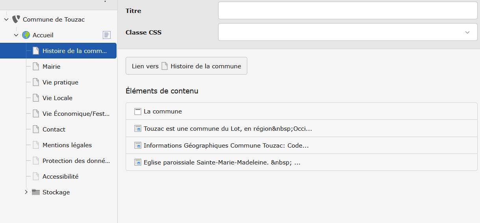Select the Contact page in tree
The height and width of the screenshot is (223, 480).
click(54, 129)
